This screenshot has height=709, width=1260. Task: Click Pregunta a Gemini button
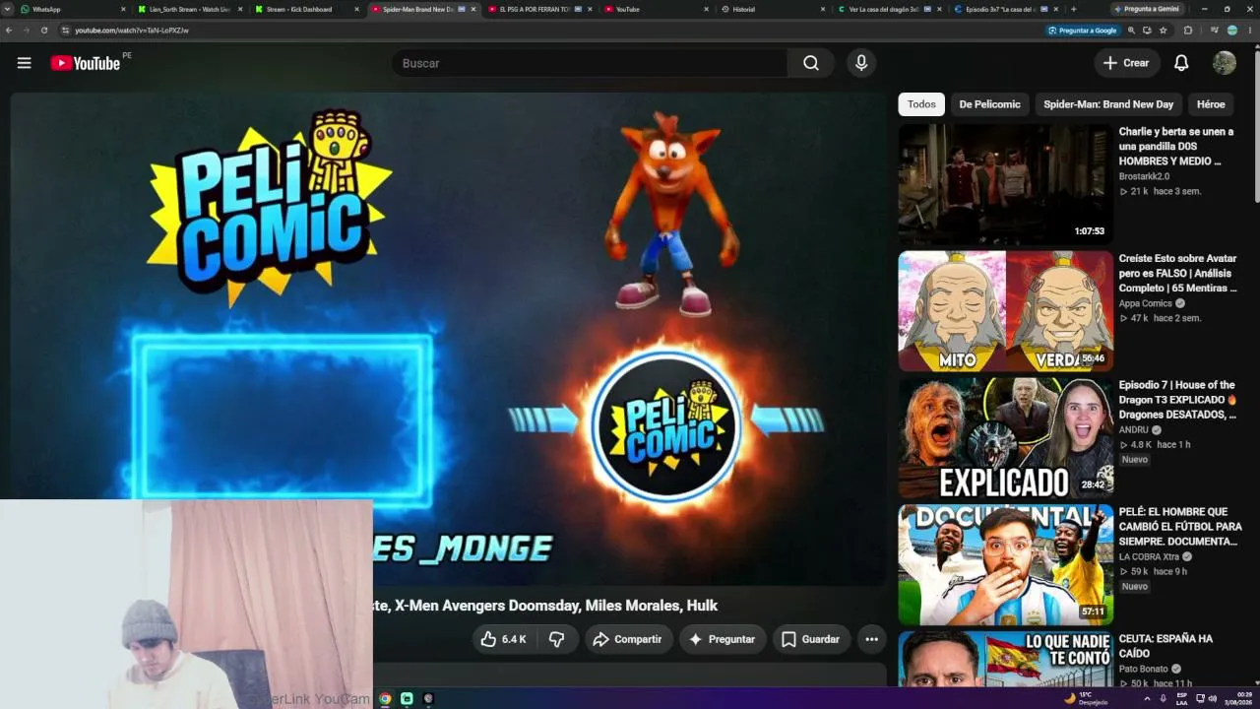(1147, 9)
